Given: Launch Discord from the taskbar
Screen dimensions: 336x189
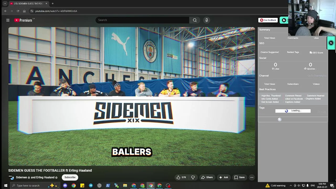Looking at the screenshot, I should [65, 186].
